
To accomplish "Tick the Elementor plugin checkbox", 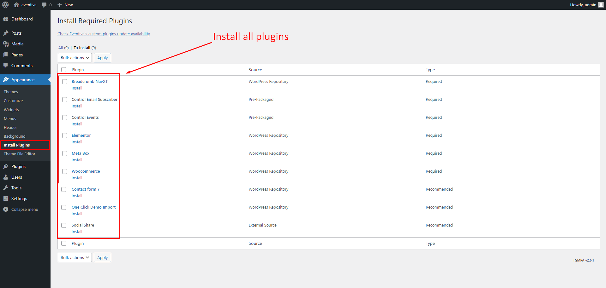I will [x=65, y=135].
